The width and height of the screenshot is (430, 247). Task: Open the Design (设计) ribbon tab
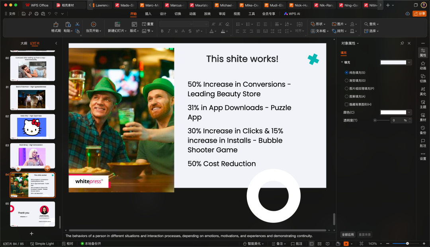pos(163,14)
